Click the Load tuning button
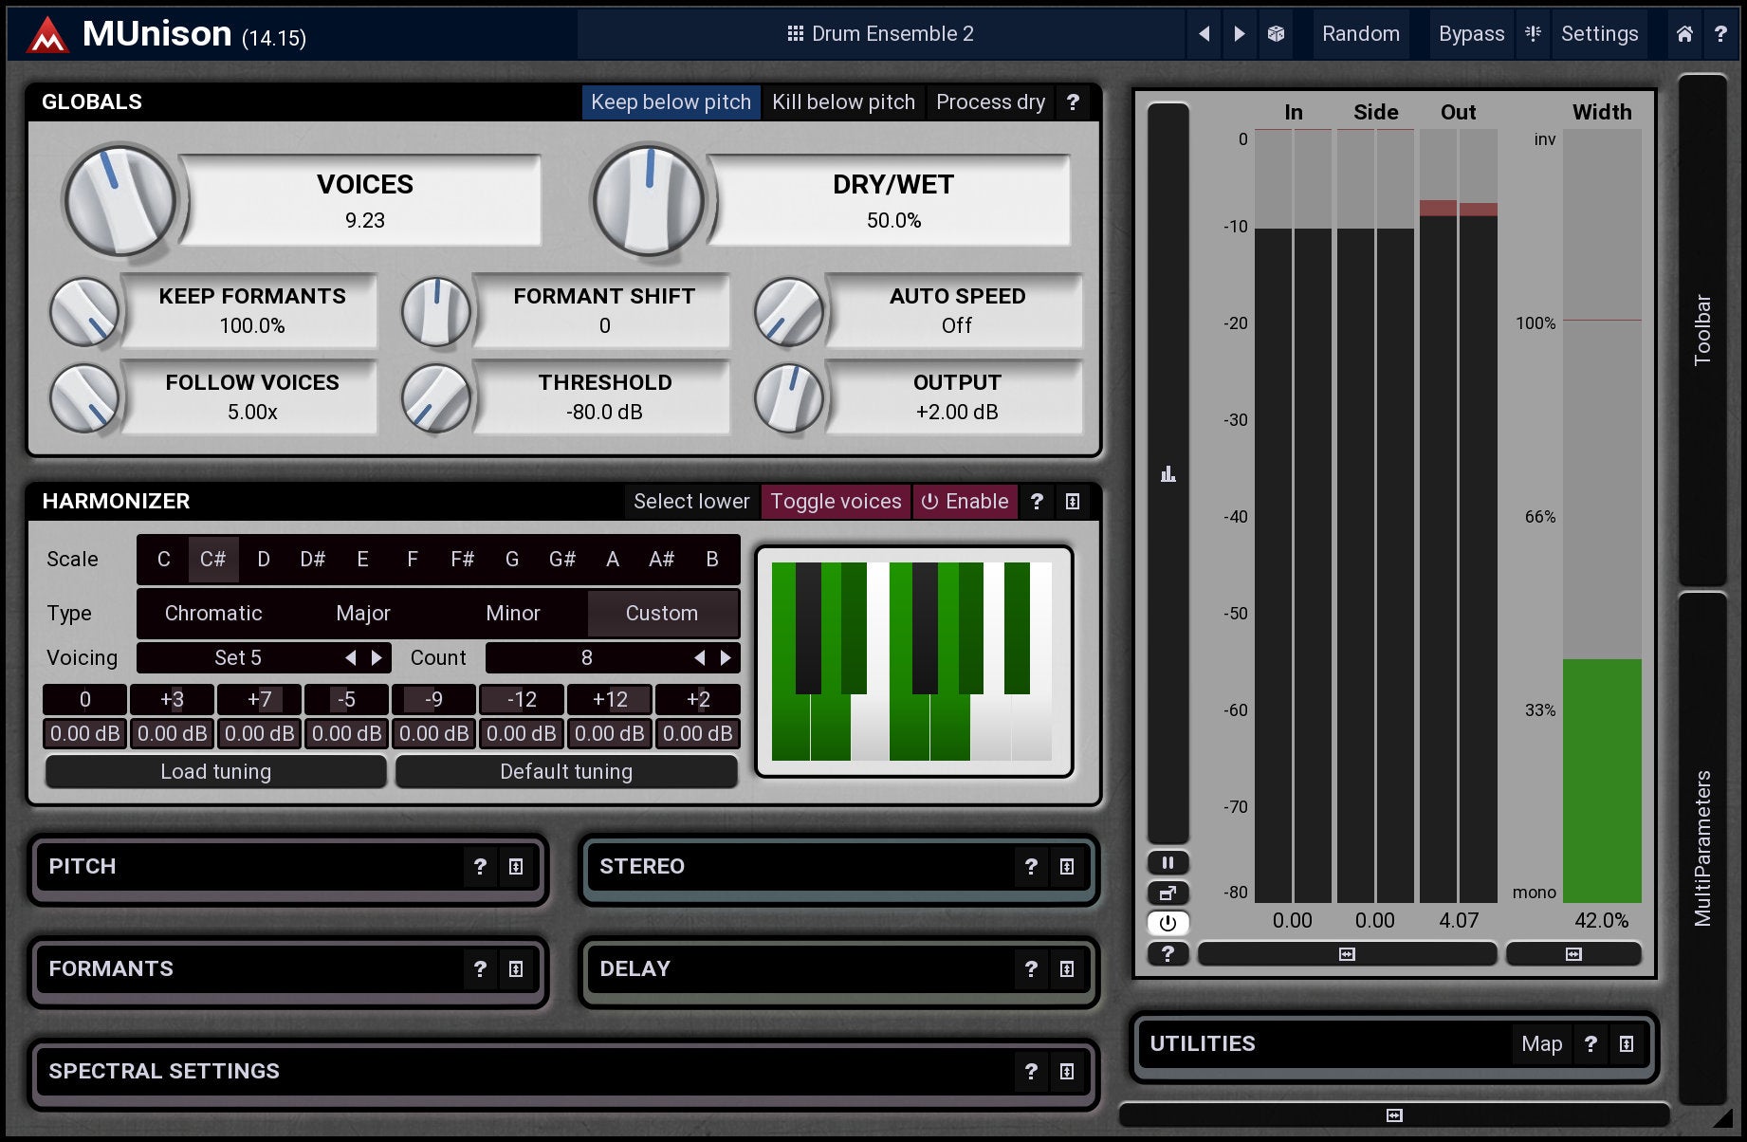The image size is (1747, 1142). [x=215, y=772]
